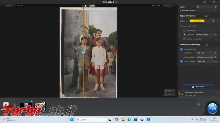Click the blue before/after comparison slider handle
The image size is (220, 123).
pyautogui.click(x=83, y=52)
